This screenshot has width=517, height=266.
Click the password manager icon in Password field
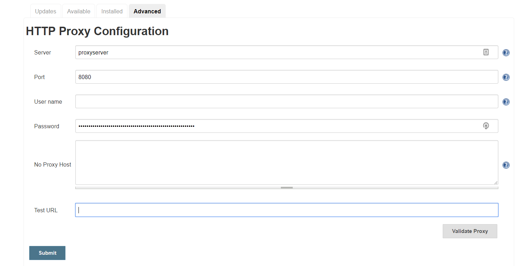coord(486,126)
